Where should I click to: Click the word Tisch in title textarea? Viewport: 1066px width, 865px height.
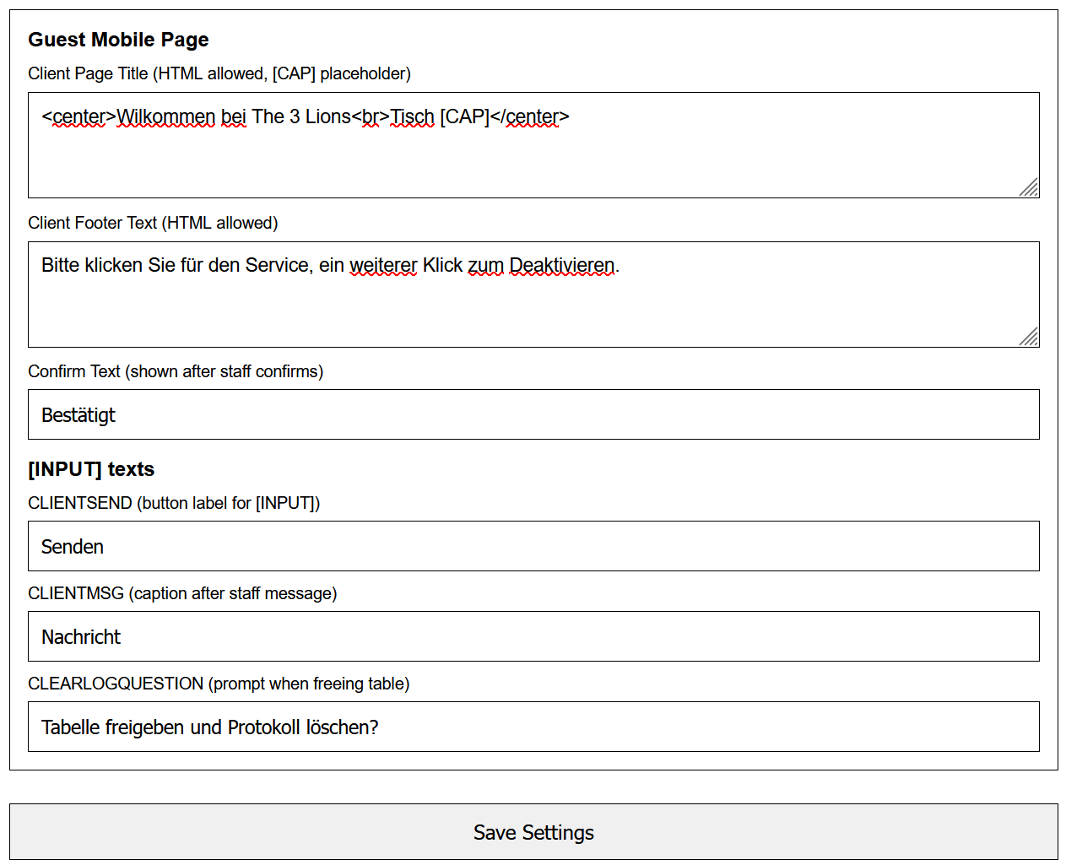[x=412, y=116]
